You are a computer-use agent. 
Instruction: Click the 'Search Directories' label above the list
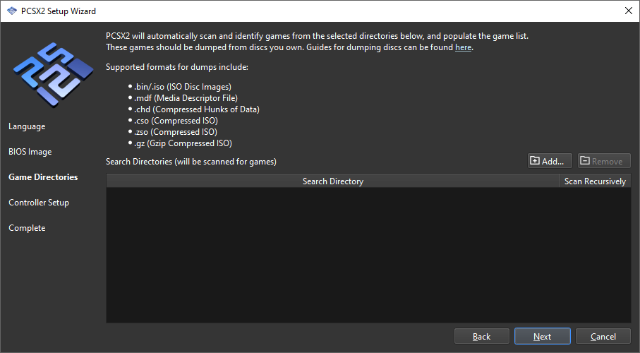click(x=191, y=162)
